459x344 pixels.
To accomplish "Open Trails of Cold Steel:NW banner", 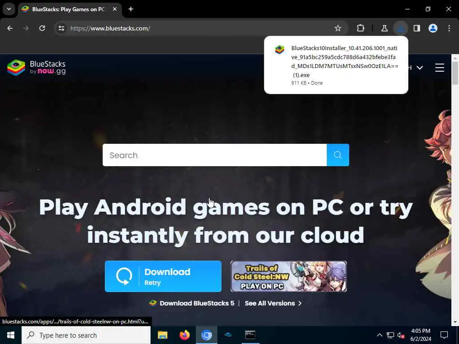I will point(289,276).
